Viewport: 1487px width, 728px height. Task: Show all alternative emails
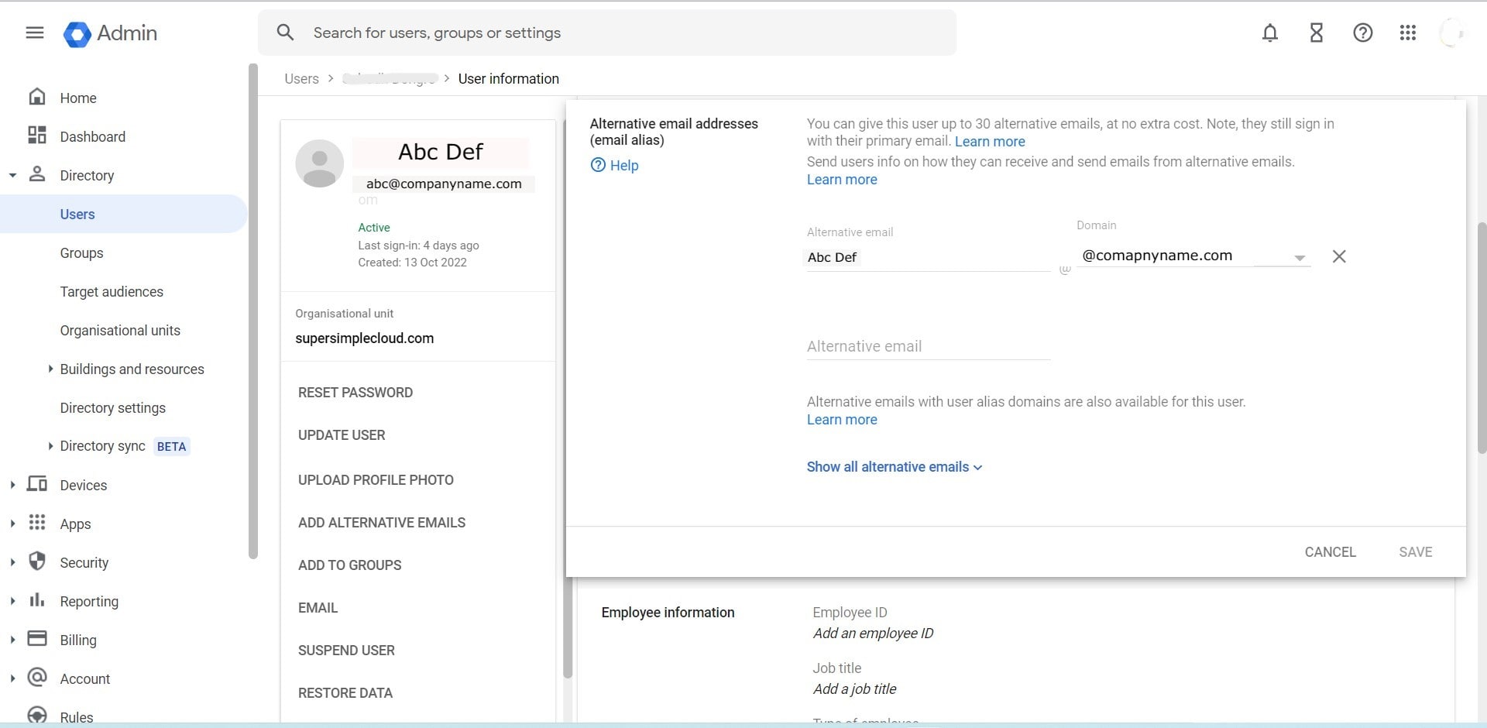point(895,467)
